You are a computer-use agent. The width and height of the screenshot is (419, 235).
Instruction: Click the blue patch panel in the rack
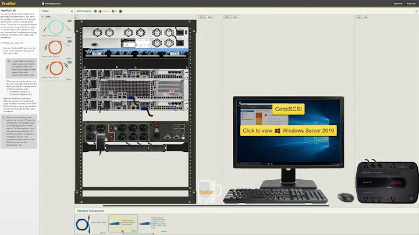[136, 52]
